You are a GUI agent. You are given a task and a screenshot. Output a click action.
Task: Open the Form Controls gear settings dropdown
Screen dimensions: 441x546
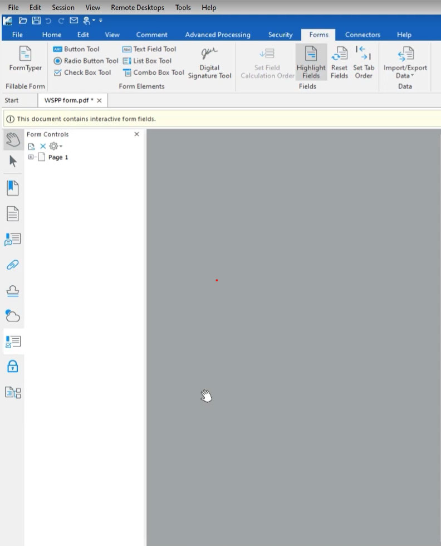coord(56,146)
